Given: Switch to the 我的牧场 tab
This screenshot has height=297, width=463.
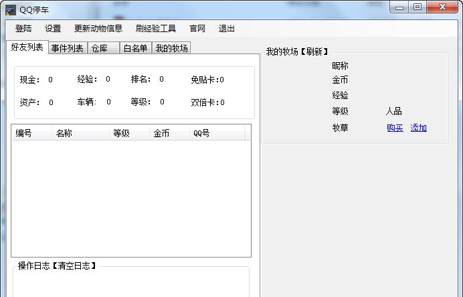Looking at the screenshot, I should click(x=171, y=48).
